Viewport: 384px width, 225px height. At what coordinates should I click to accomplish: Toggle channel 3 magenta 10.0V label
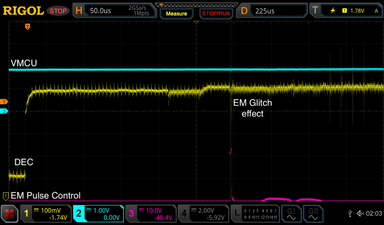150,214
